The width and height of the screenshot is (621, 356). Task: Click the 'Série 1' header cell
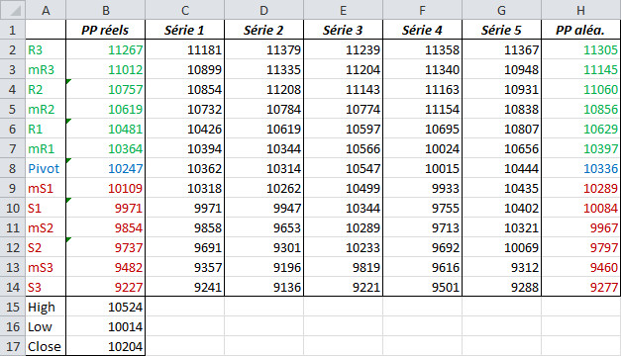pyautogui.click(x=184, y=30)
